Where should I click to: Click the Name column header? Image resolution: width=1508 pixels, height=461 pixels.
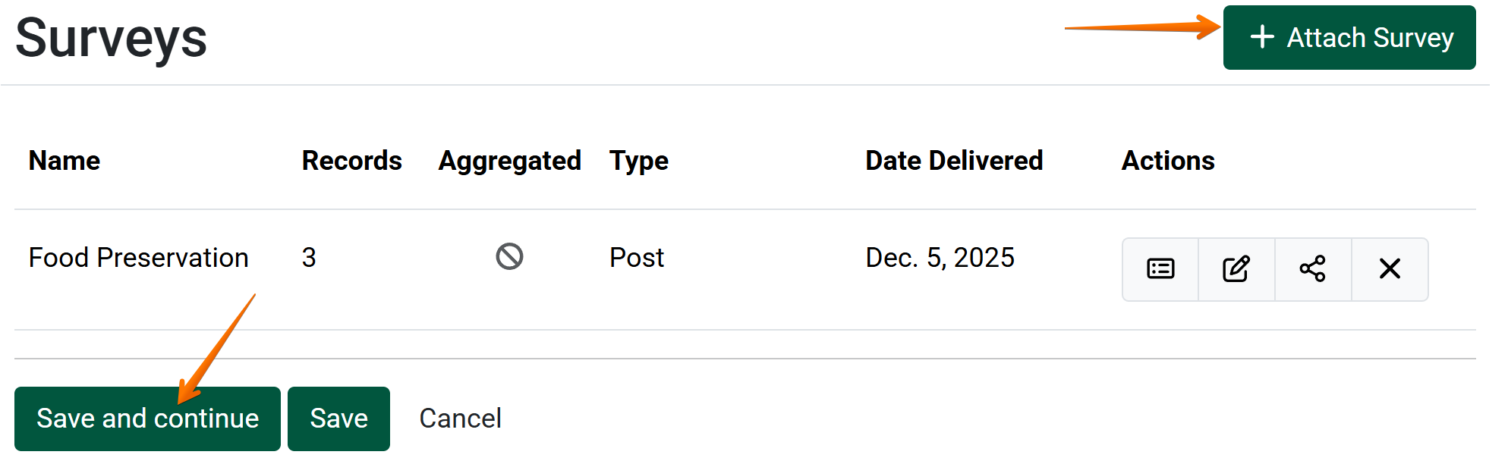65,161
